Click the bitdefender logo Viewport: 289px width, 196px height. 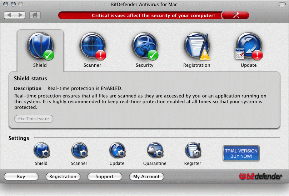click(x=261, y=176)
